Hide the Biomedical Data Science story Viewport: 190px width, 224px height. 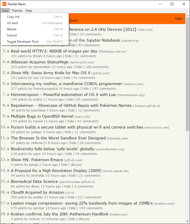(x=68, y=186)
